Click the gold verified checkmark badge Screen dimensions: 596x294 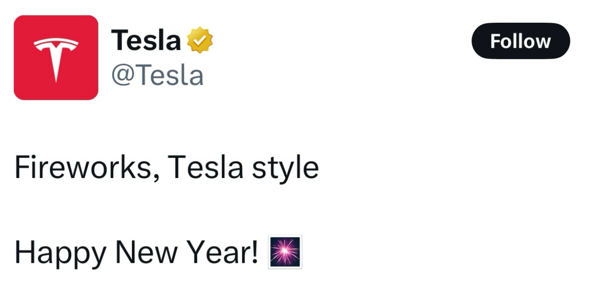coord(200,41)
